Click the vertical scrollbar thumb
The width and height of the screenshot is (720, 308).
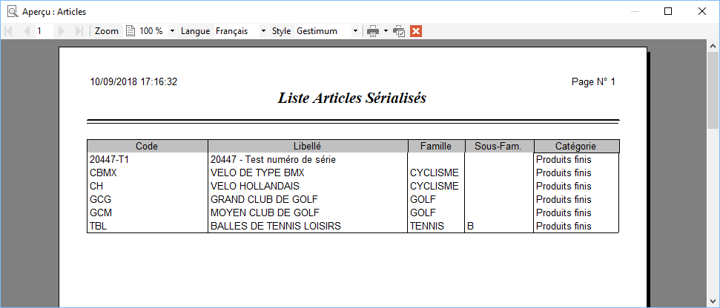pyautogui.click(x=713, y=91)
